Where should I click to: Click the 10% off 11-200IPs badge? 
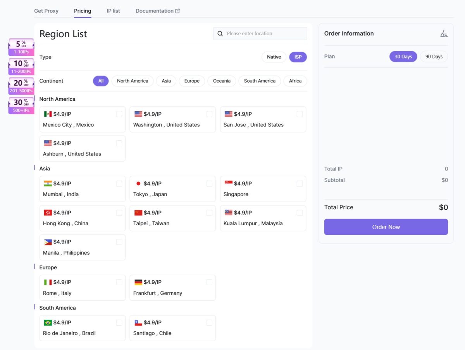tap(21, 67)
